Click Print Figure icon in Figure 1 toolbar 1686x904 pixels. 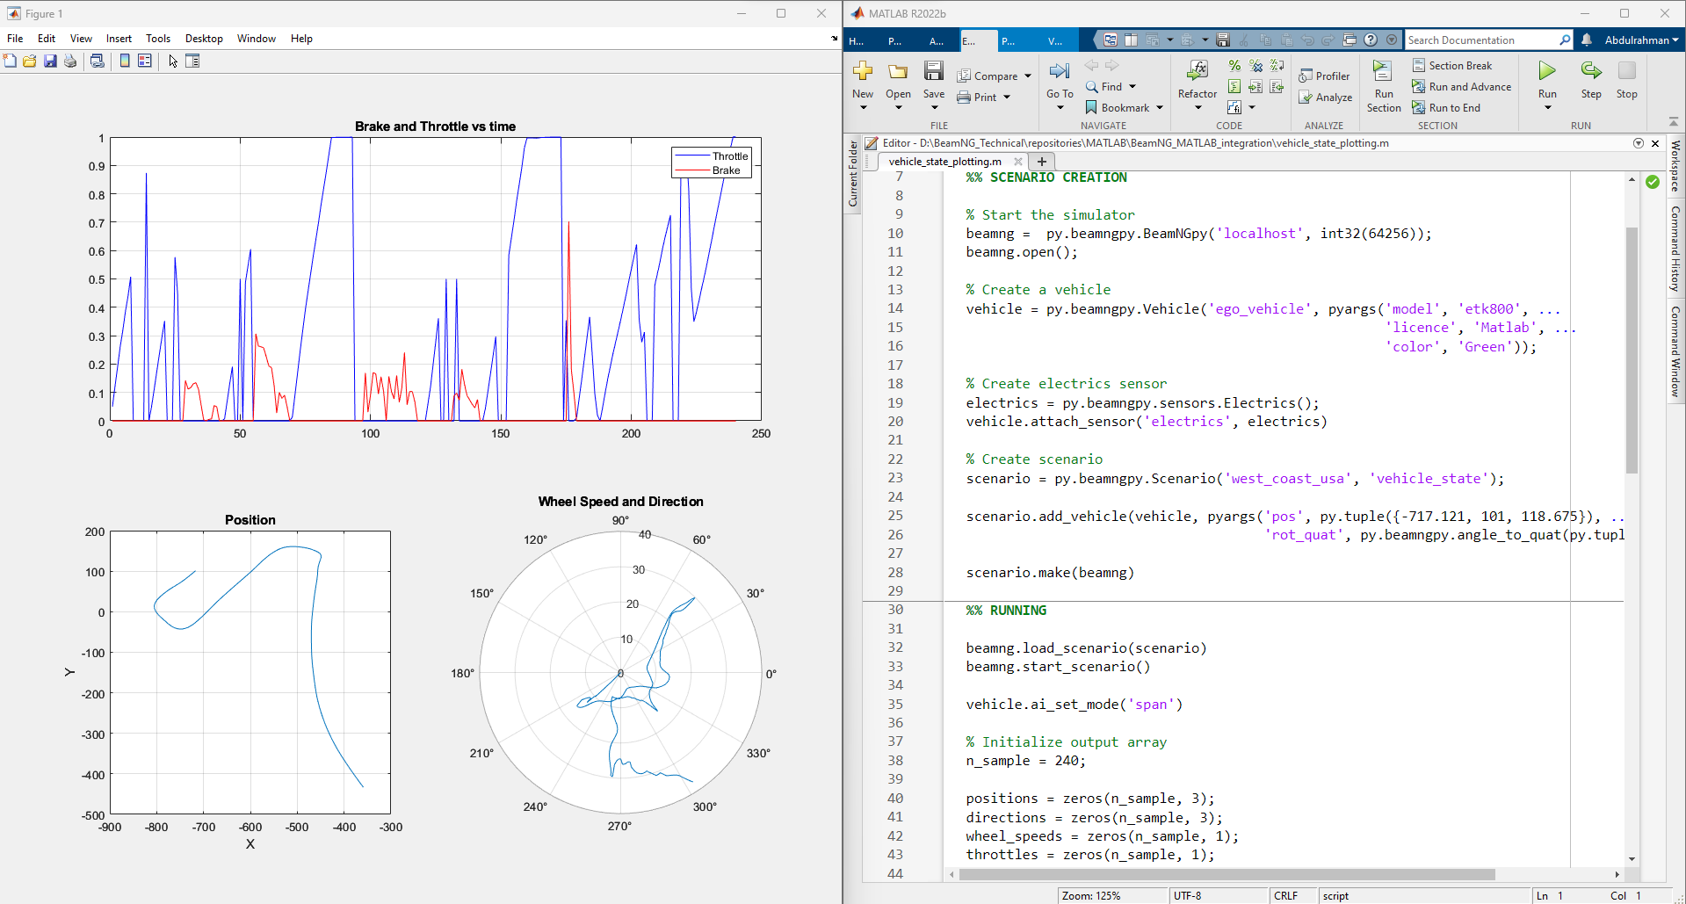(70, 61)
